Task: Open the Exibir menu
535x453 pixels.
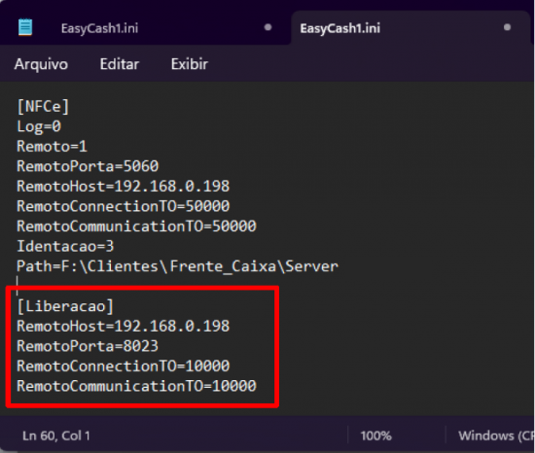Action: 190,64
